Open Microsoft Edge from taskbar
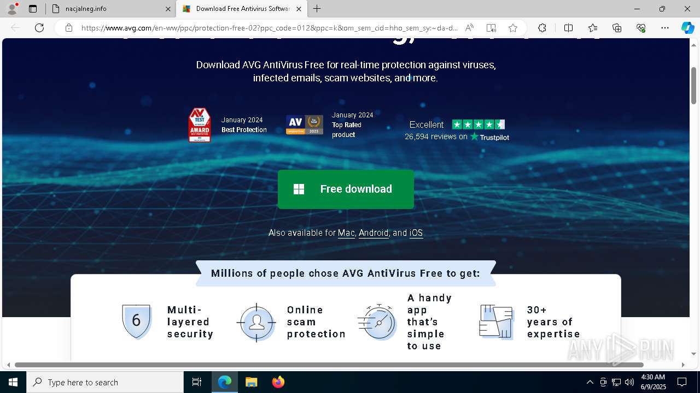This screenshot has width=700, height=393. click(x=225, y=382)
